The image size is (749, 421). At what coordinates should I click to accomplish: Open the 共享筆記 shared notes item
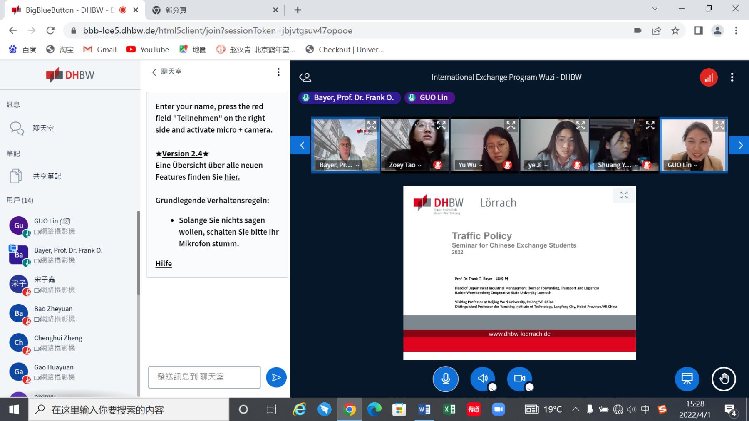coord(47,176)
